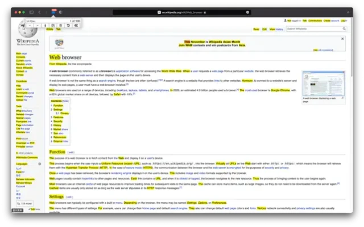Click the languages settings gear icon

pos(40,164)
